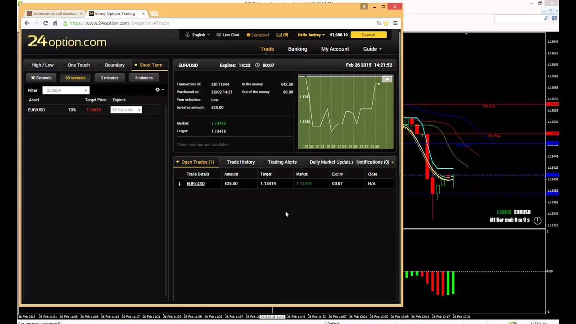Select the EUR/USD asset row

pos(94,110)
